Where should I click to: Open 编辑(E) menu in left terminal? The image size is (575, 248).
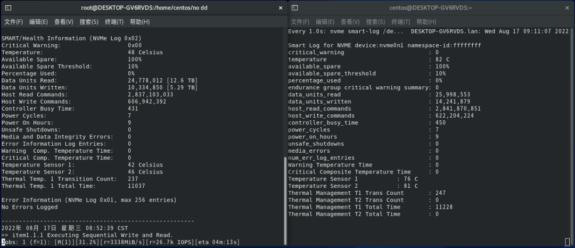coord(38,22)
